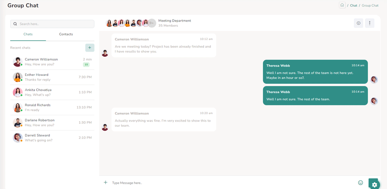Expand the 9+ more members badge
Viewport: 387px width, 189px height.
pos(152,23)
